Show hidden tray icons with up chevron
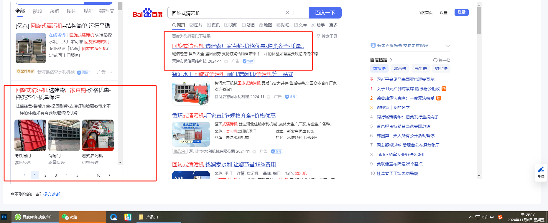The width and height of the screenshot is (548, 223). (470, 217)
